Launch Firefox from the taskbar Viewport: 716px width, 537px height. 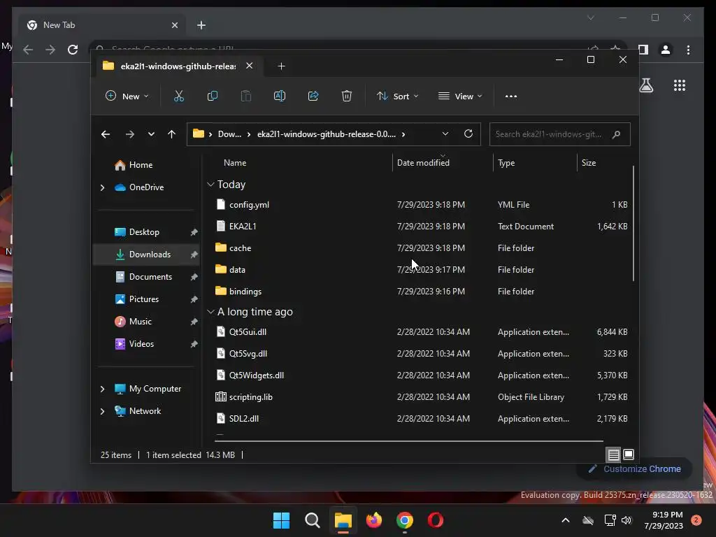[x=374, y=520]
